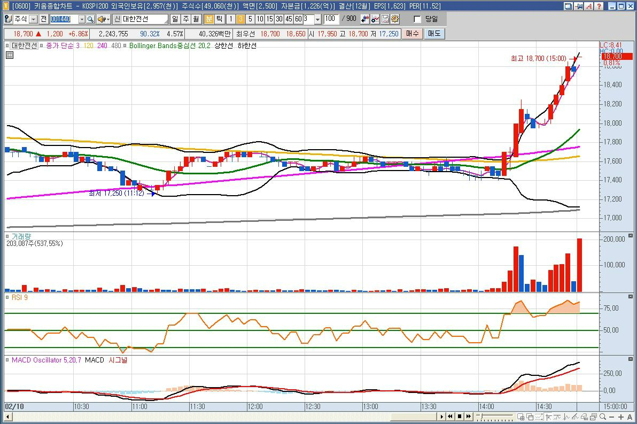Click the stock account icon left of 주식
637x424 pixels.
click(8, 19)
